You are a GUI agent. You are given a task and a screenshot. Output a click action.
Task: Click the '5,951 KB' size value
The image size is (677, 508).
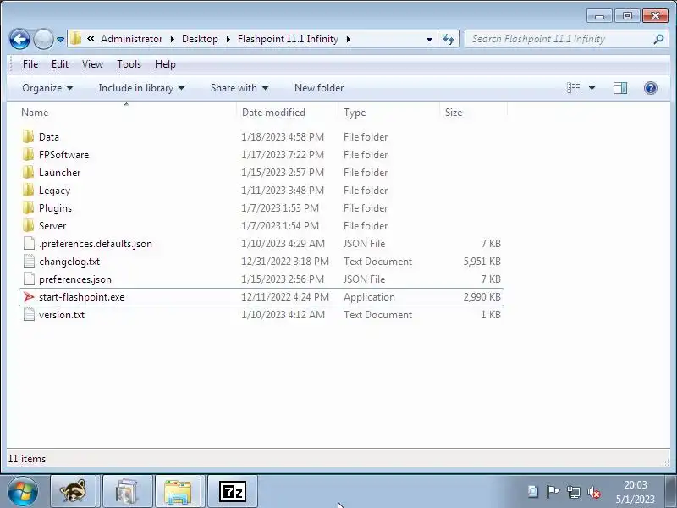point(482,262)
